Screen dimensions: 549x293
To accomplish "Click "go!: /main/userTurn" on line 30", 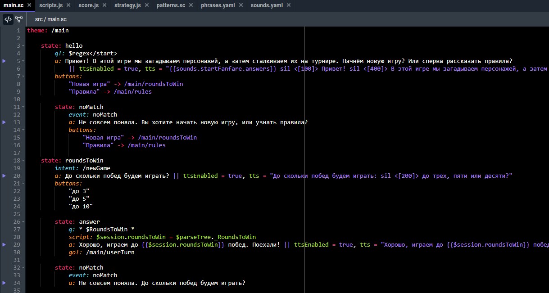I will pos(101,252).
